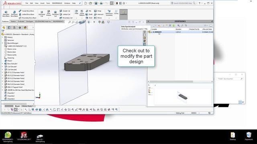
Task: Select Ursprung in feature tree
Action: [x=9, y=58]
